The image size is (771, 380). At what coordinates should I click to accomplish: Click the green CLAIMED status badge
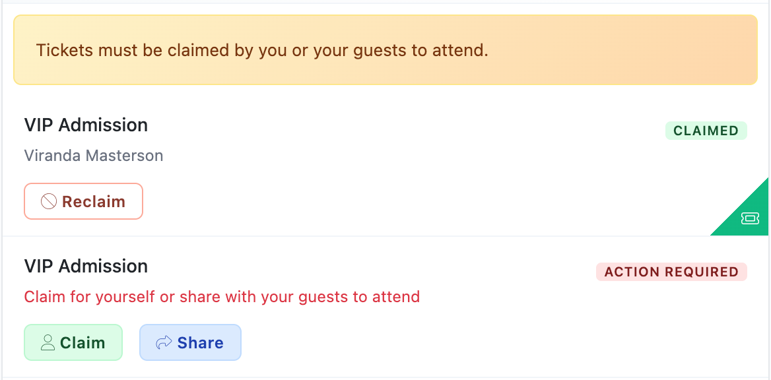[x=706, y=131]
